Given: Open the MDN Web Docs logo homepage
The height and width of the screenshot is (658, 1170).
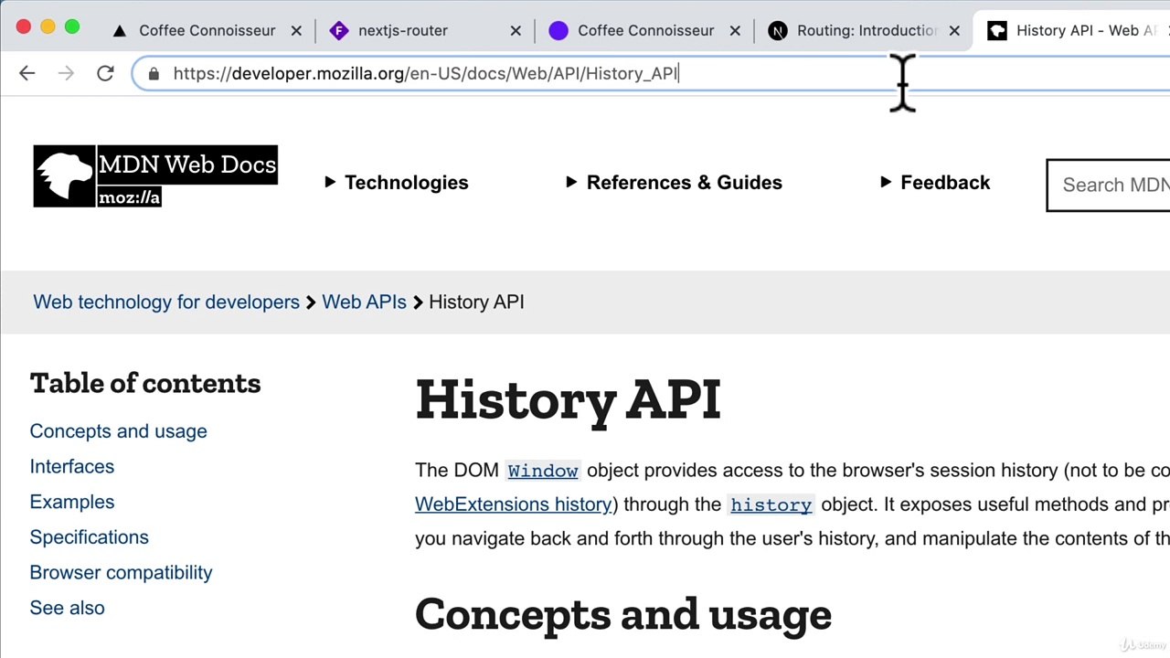Looking at the screenshot, I should pos(155,175).
